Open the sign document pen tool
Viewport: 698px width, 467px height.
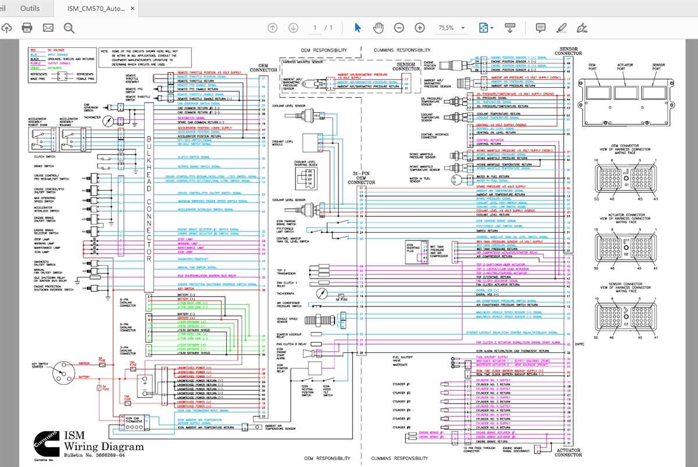tap(582, 27)
